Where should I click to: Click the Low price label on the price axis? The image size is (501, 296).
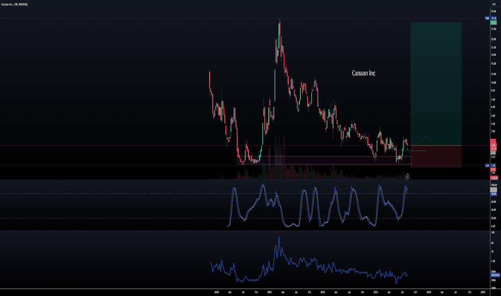pyautogui.click(x=491, y=165)
